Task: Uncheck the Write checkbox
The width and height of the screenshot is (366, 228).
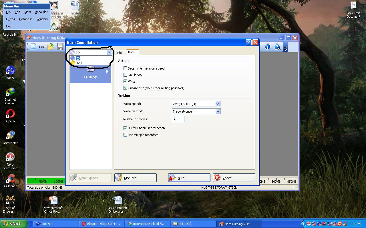Action: point(125,81)
